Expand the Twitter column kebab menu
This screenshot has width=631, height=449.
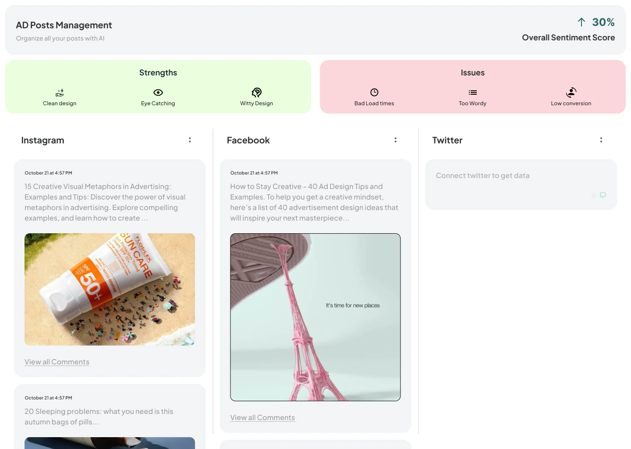click(x=601, y=140)
